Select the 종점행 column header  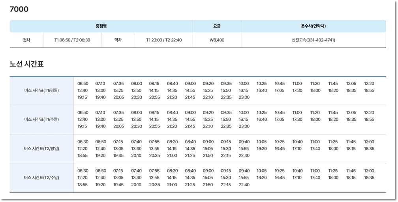[x=101, y=26]
